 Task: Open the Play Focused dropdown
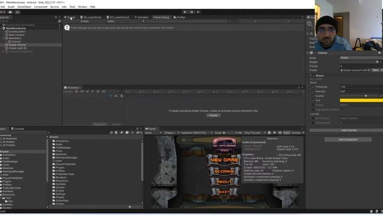(255, 133)
